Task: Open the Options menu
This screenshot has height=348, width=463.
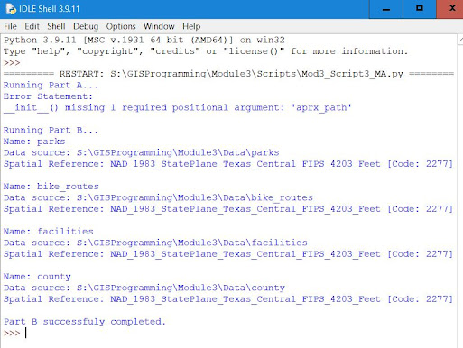Action: (121, 26)
